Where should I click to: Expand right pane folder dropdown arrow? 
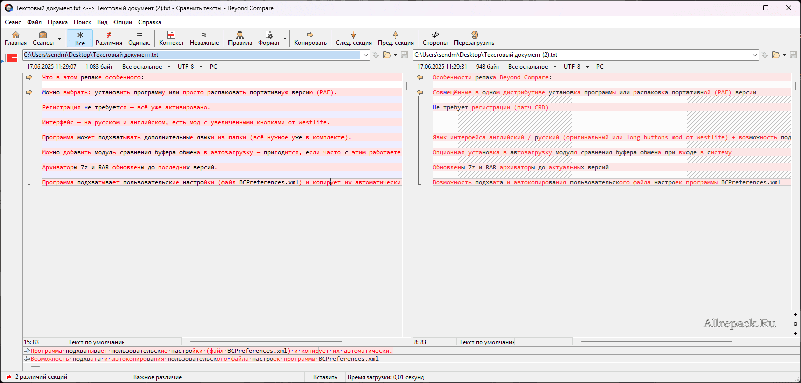point(785,55)
